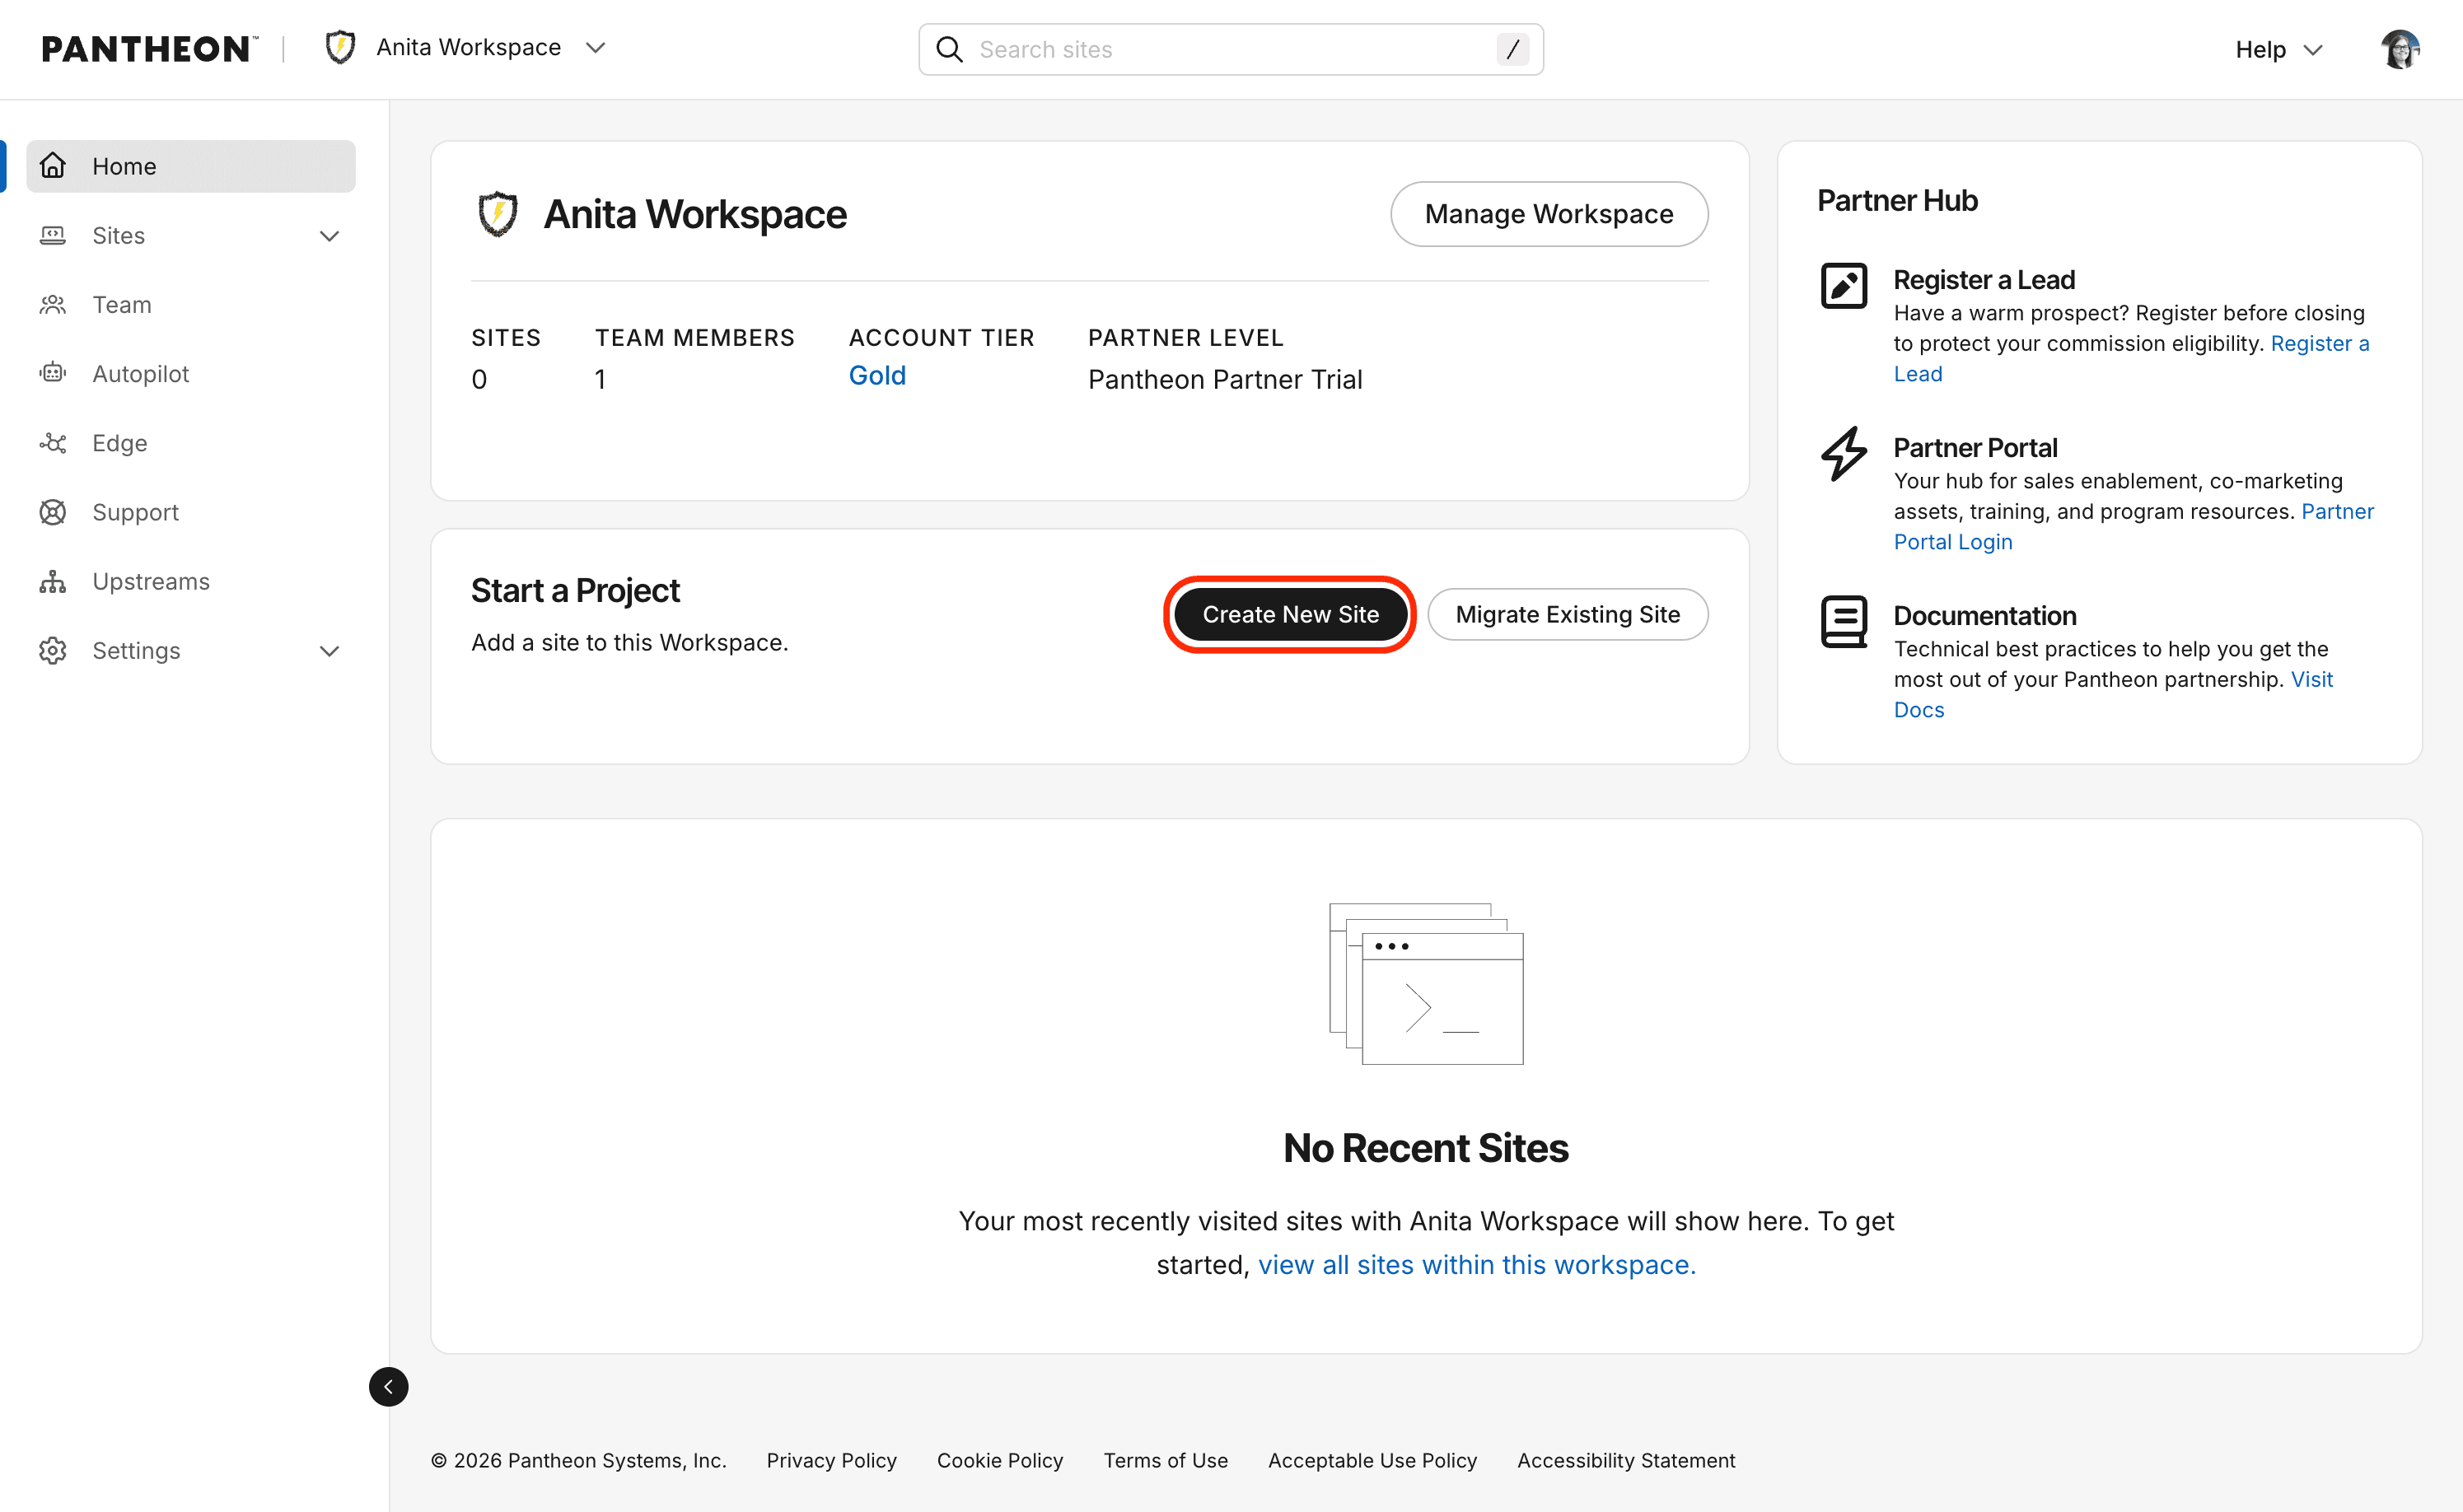Open the Acceptable Use Policy footer link
The height and width of the screenshot is (1512, 2463).
point(1372,1460)
